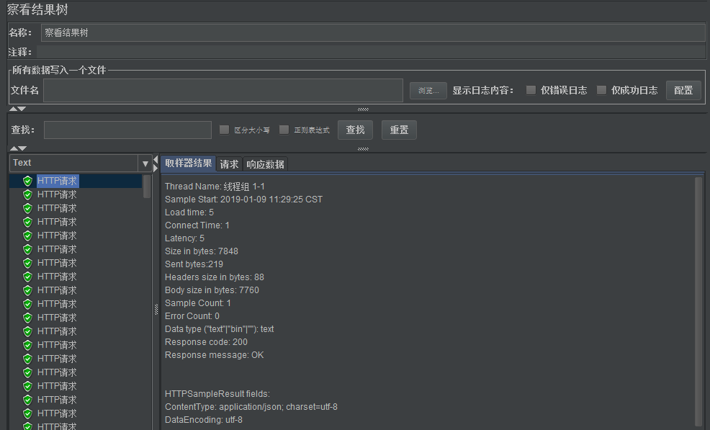Viewport: 710px width, 430px height.
Task: Click the 'Size in bytes: 7848' line
Action: tap(202, 251)
